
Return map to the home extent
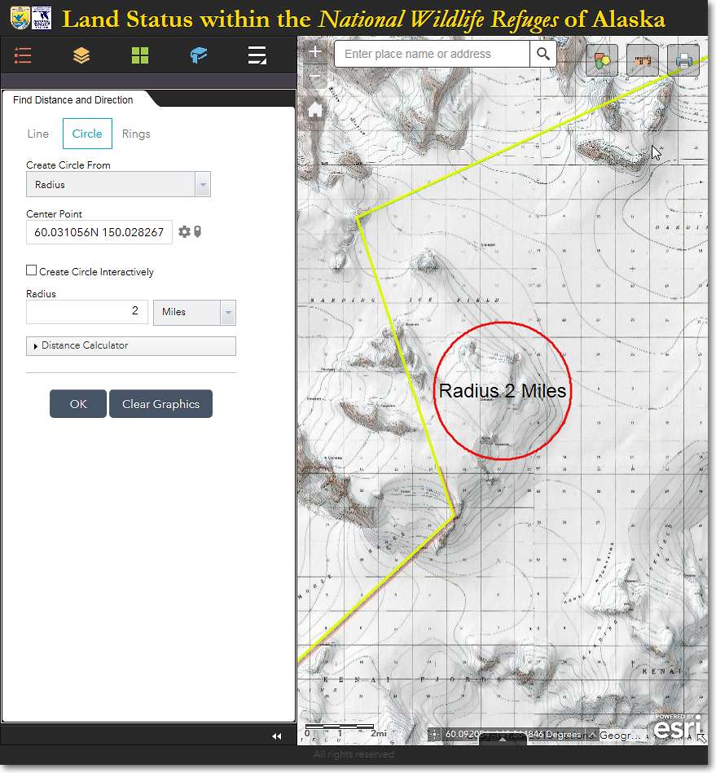tap(315, 110)
